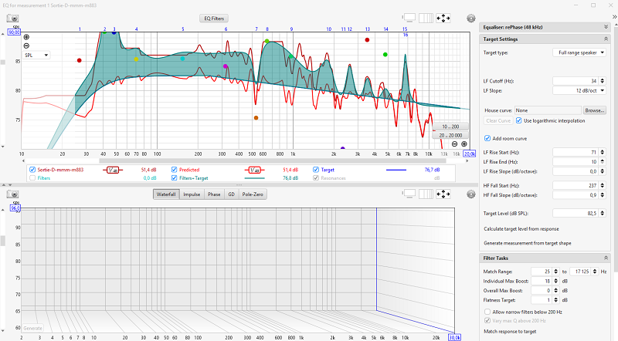
Task: Toggle the Sortie-D-mmm-m883 trace checkbox
Action: [32, 170]
